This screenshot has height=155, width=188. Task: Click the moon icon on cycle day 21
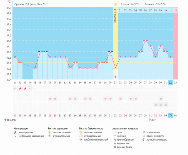pos(116,76)
